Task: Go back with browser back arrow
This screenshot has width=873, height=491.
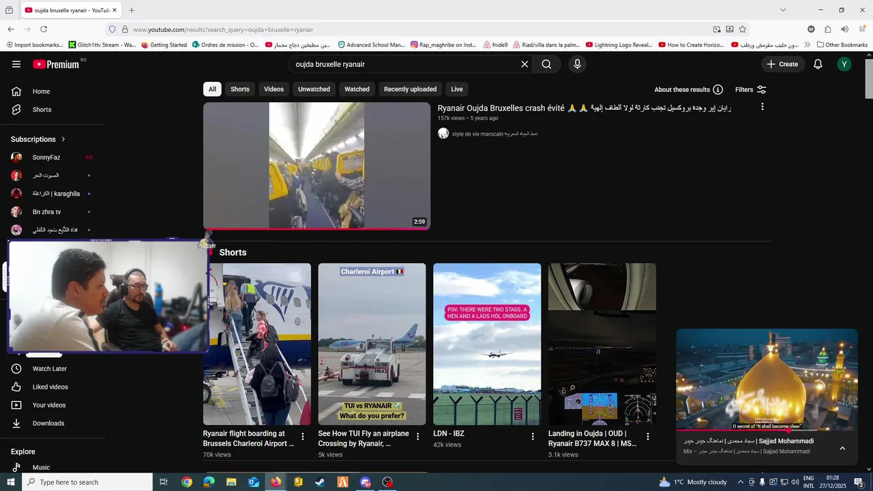Action: click(11, 29)
